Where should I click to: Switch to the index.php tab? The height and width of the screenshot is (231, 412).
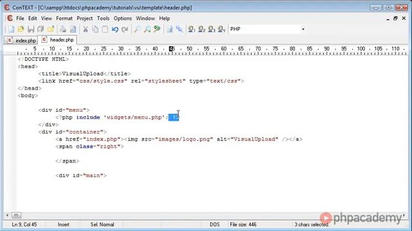point(21,40)
